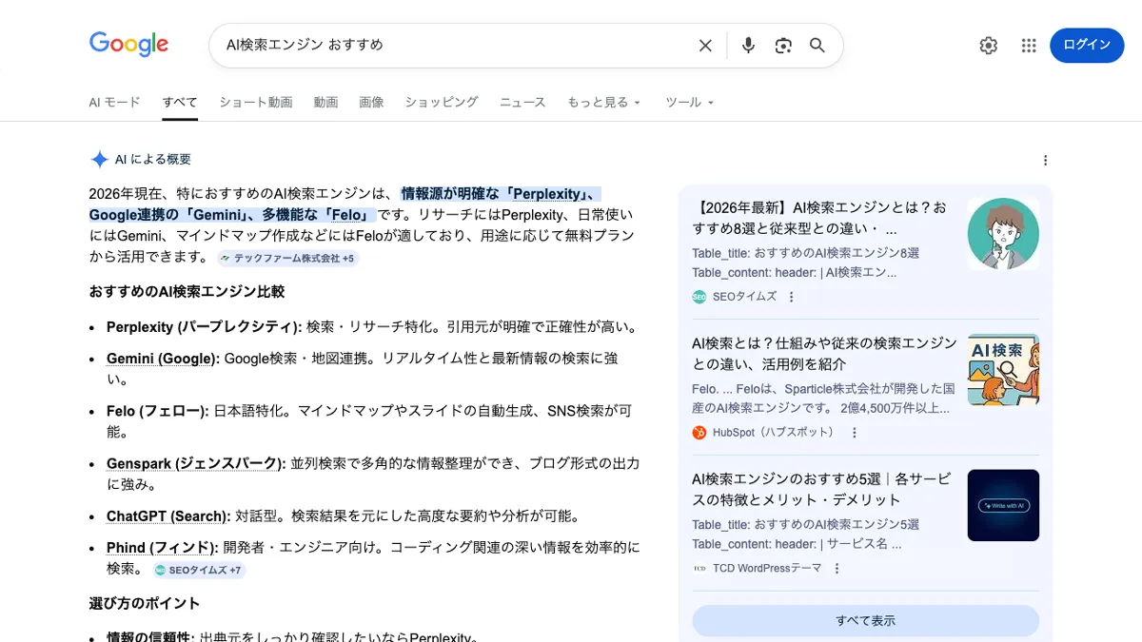Click the Genspark (ジェンスパーク) link

click(x=196, y=463)
